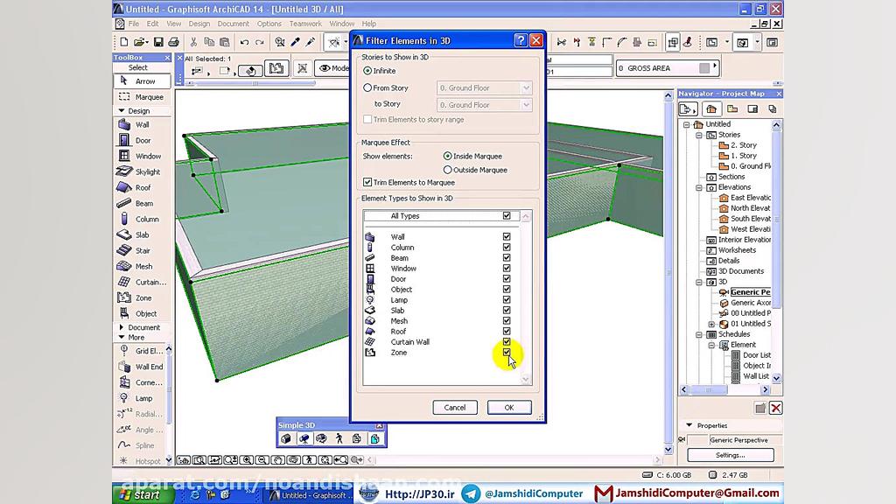
Task: Click OK in the Filter Elements dialog
Action: coord(508,407)
